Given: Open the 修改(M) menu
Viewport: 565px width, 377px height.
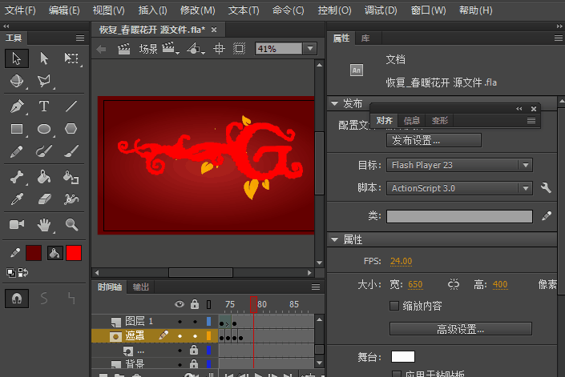Looking at the screenshot, I should tap(197, 10).
